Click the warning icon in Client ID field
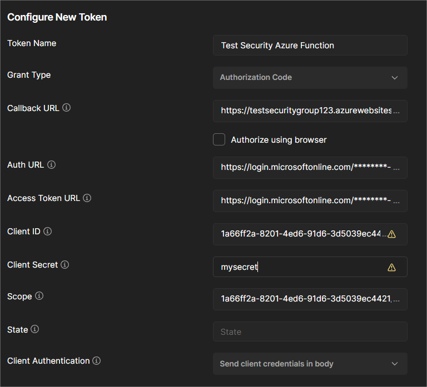The image size is (427, 387). (x=391, y=234)
